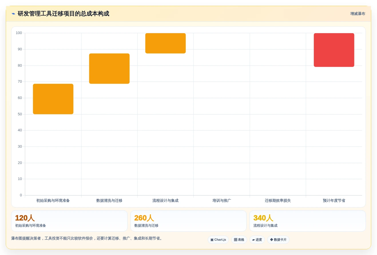
Task: Click the orange 流程设计与集成 waterfall bar
Action: pyautogui.click(x=166, y=43)
